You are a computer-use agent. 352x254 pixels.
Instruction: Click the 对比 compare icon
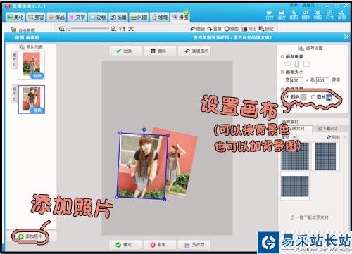pyautogui.click(x=249, y=29)
